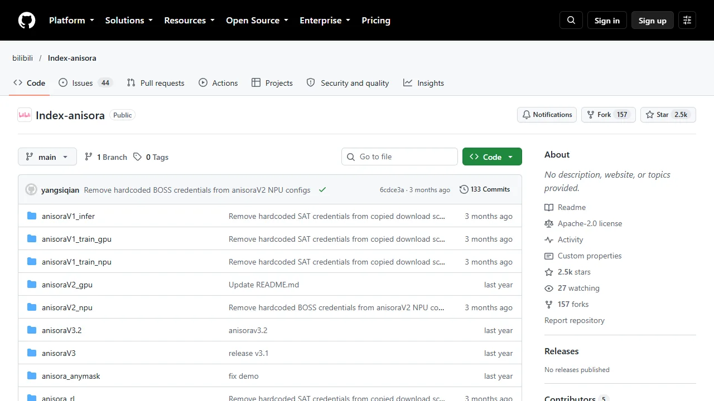Viewport: 714px width, 401px height.
Task: Click the Go to file search field
Action: pos(399,157)
